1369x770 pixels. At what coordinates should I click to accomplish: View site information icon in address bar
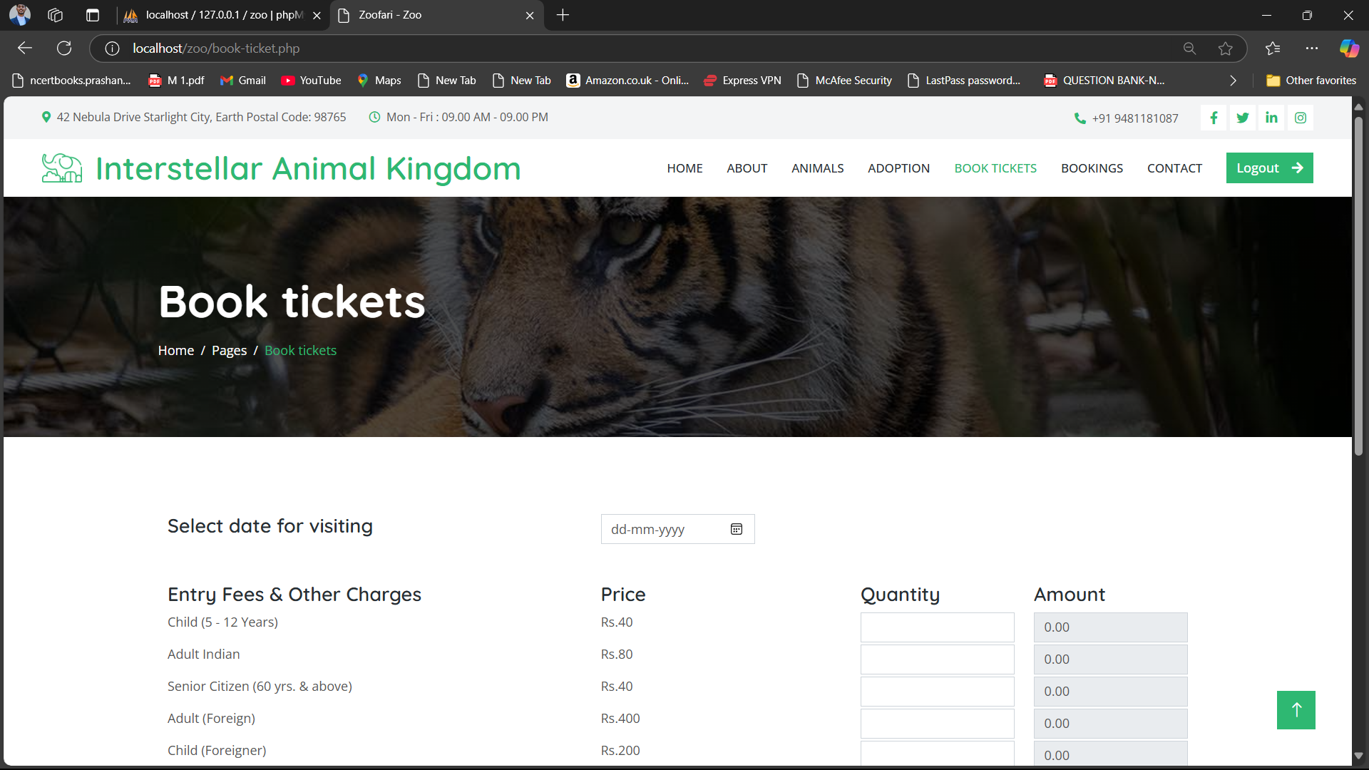click(112, 48)
